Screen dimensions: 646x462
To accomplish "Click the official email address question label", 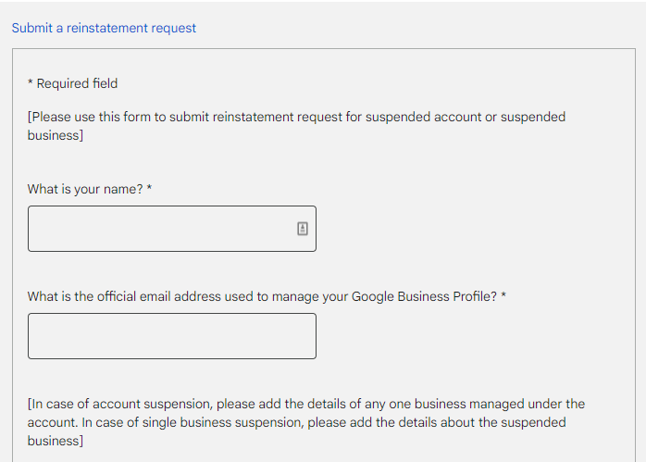I will (263, 296).
